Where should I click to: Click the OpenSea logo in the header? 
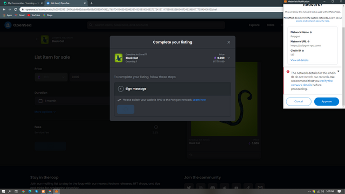(18, 25)
